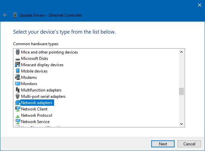The image size is (205, 151).
Task: Click the Network Service icon
Action: click(18, 122)
